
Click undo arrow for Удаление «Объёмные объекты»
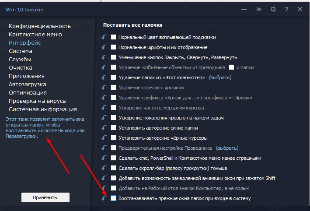(104, 67)
